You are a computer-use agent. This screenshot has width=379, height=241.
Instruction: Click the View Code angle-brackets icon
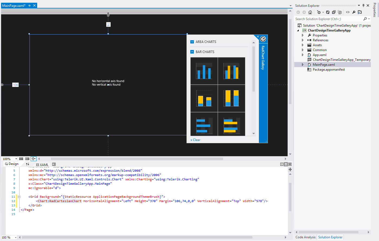click(x=348, y=12)
